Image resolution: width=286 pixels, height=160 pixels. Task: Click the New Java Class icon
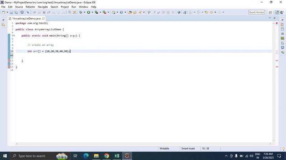121,12
